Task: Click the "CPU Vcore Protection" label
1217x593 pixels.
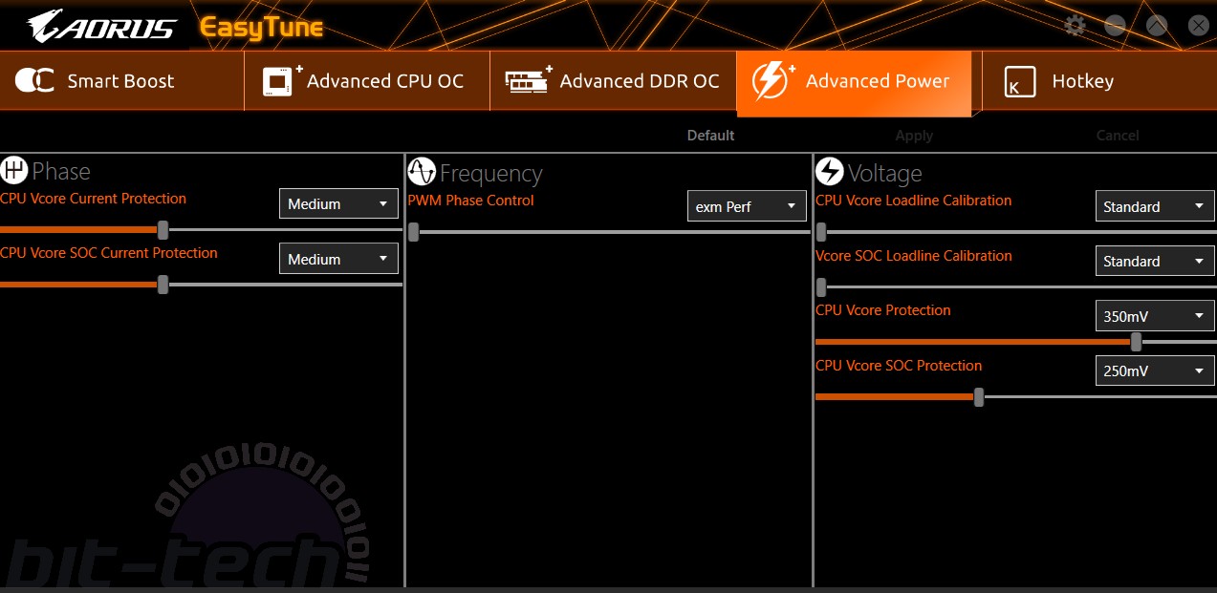Action: [883, 310]
